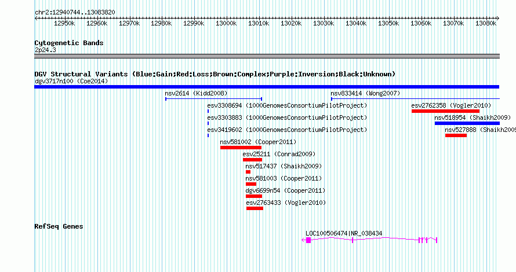The height and width of the screenshot is (272, 516).
Task: Open esv2763433 (Vogler2010) label
Action: coord(286,203)
